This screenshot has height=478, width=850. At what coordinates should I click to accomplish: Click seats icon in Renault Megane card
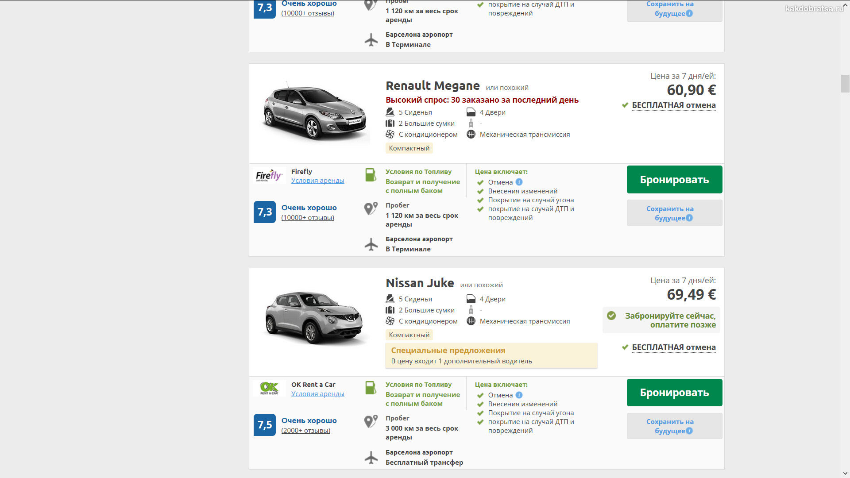pyautogui.click(x=390, y=112)
